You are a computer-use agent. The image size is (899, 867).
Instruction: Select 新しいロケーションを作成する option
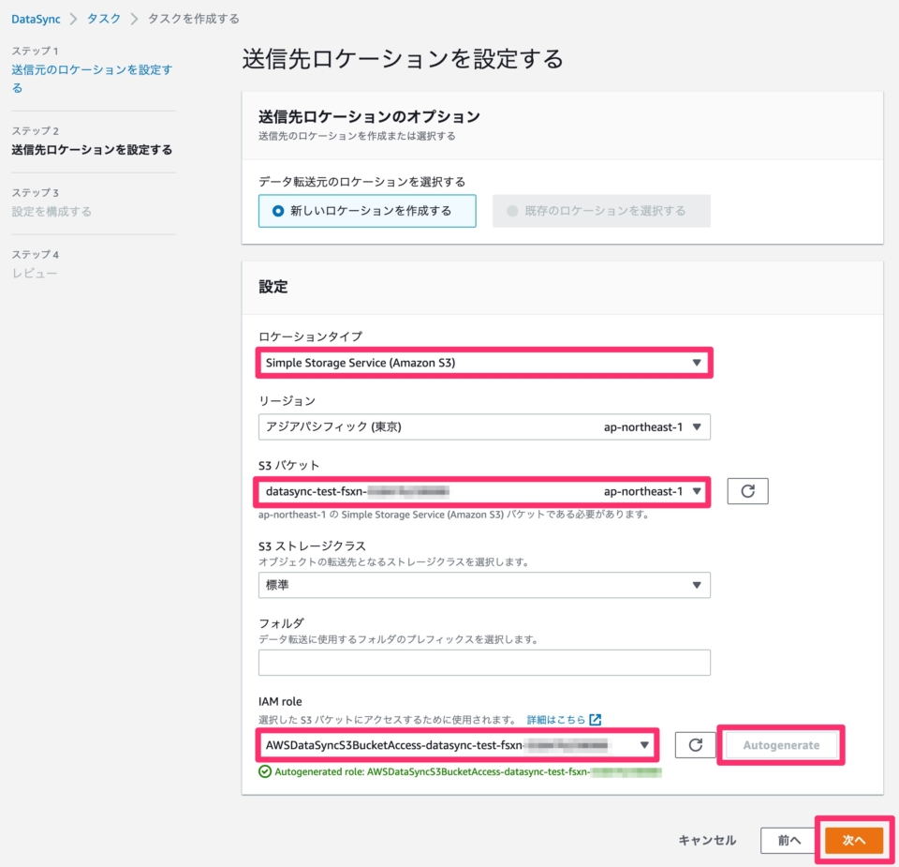pyautogui.click(x=367, y=211)
